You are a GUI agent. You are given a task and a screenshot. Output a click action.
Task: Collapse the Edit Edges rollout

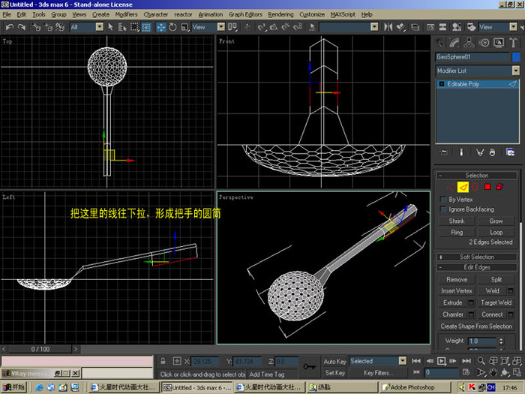tap(477, 267)
